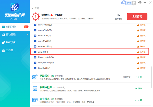Click the 体检出 37 个问题 heading
The width and height of the screenshot is (153, 107).
point(52,15)
